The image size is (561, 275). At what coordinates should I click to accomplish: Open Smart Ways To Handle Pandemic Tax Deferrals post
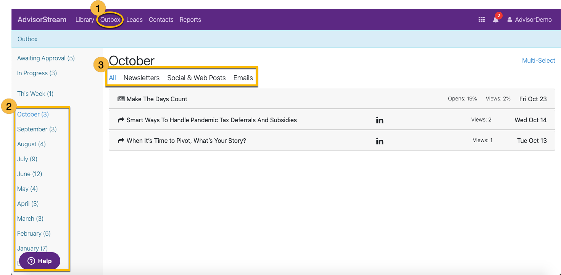[212, 120]
